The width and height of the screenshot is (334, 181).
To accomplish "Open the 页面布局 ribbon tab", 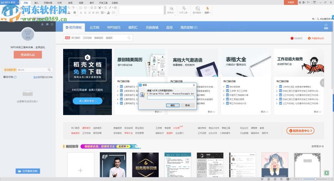I will point(48,3).
